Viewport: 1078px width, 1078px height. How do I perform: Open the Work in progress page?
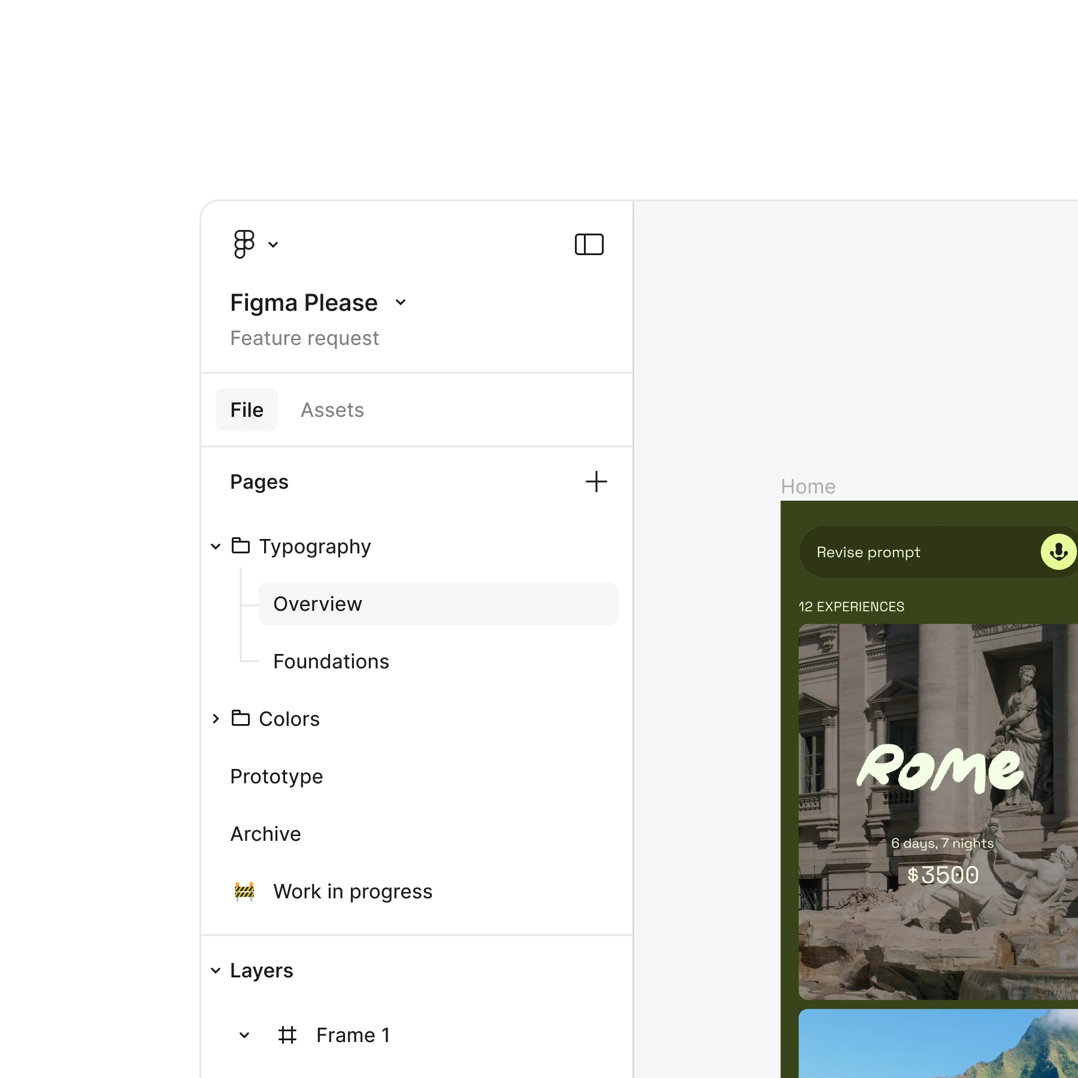point(353,891)
